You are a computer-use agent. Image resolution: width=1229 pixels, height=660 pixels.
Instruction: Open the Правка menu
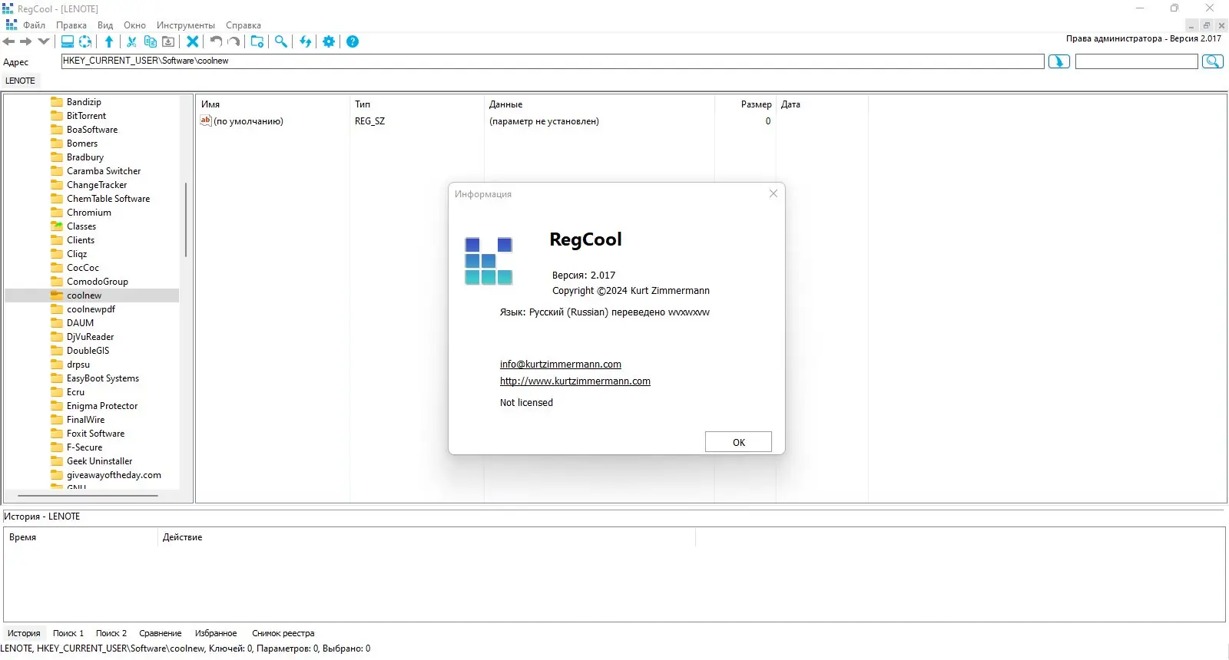[71, 25]
